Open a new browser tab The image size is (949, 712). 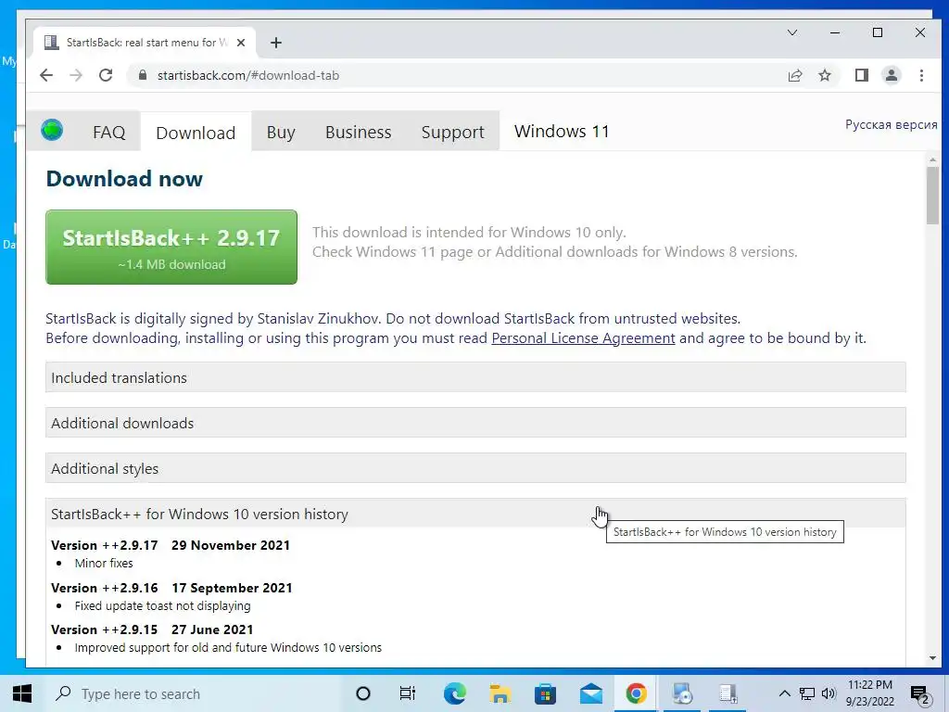click(276, 43)
